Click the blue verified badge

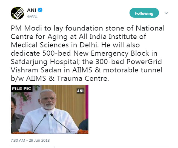pyautogui.click(x=40, y=10)
